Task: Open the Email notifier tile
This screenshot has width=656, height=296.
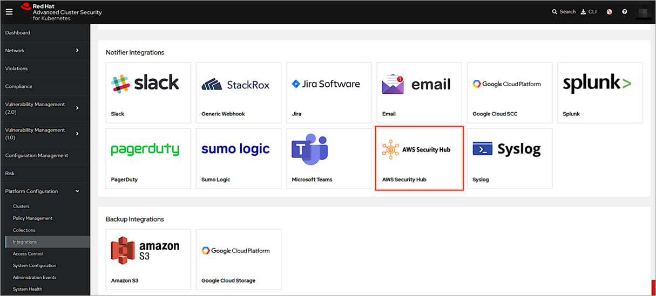Action: coord(420,93)
